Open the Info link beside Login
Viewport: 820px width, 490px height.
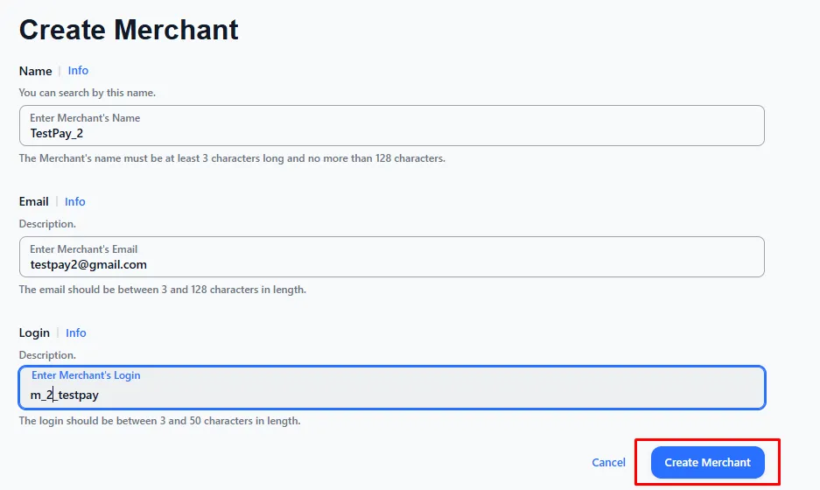(x=76, y=333)
